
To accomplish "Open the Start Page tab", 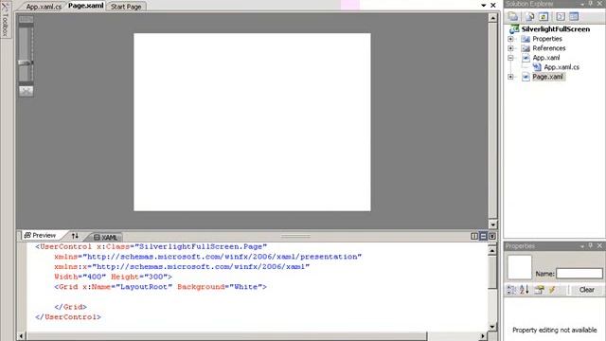I will tap(126, 7).
